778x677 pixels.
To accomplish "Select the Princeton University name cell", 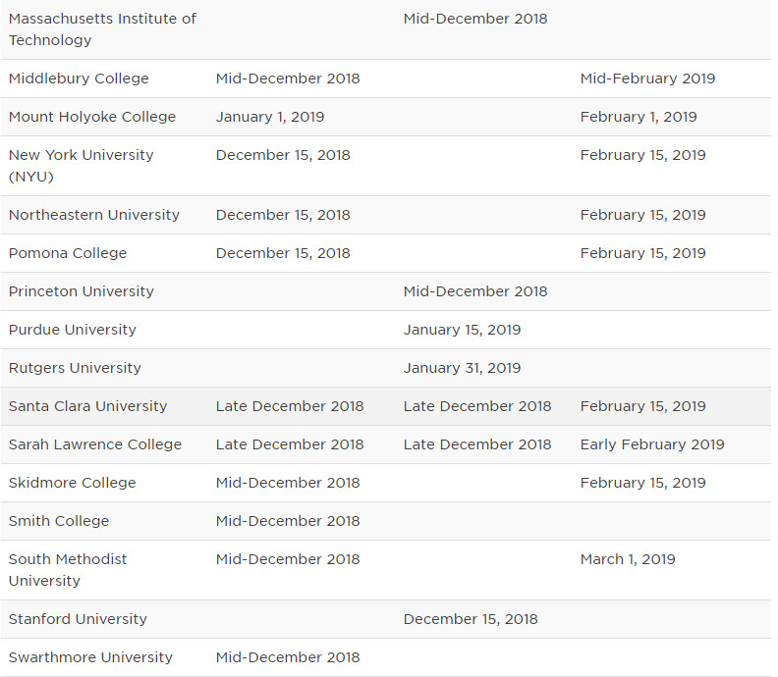I will click(81, 291).
